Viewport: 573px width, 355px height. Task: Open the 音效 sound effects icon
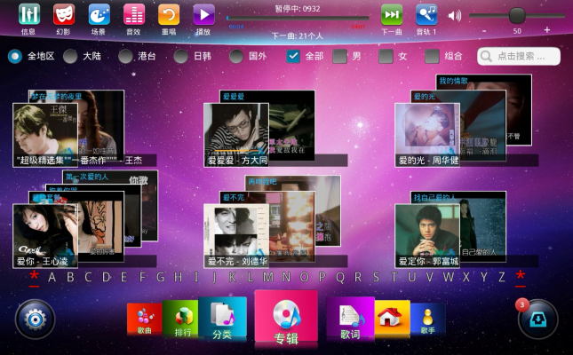[x=134, y=14]
